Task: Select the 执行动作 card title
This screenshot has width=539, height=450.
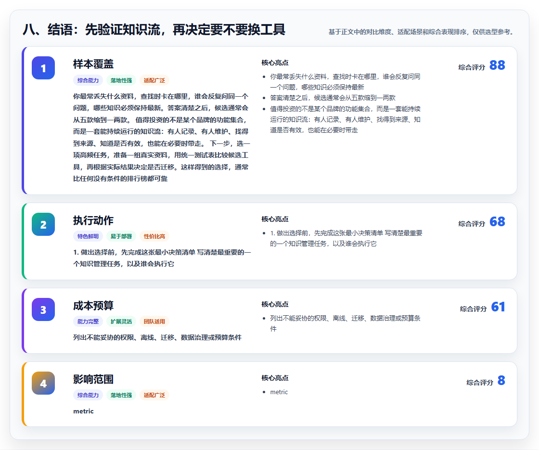Action: (x=93, y=220)
